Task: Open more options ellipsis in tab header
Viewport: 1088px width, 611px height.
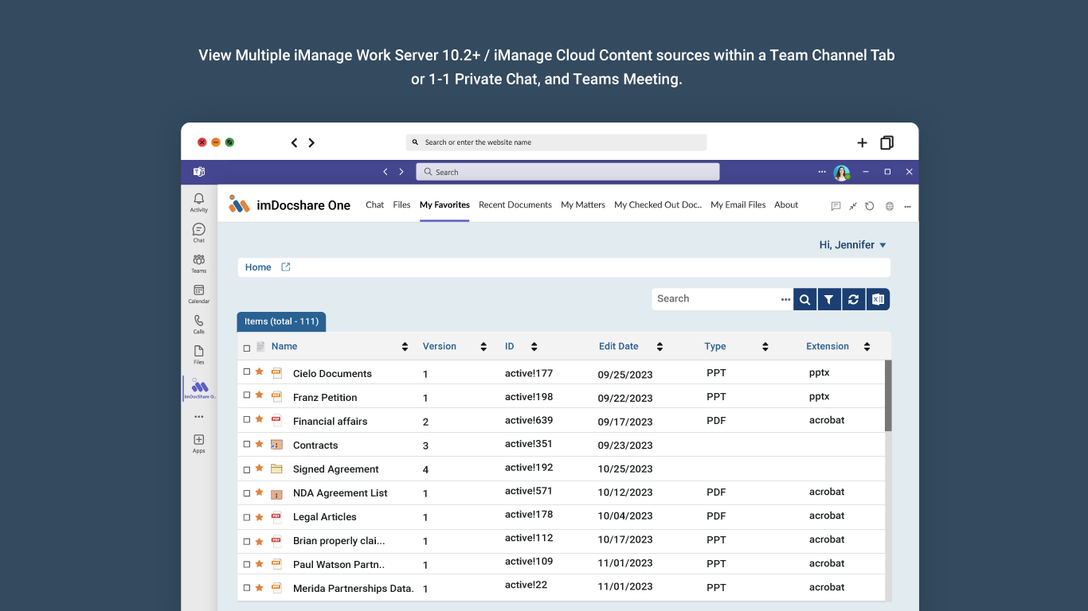Action: [x=907, y=206]
